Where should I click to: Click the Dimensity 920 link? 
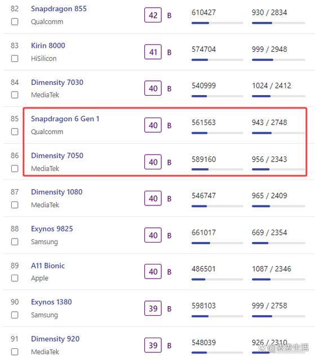click(x=55, y=339)
